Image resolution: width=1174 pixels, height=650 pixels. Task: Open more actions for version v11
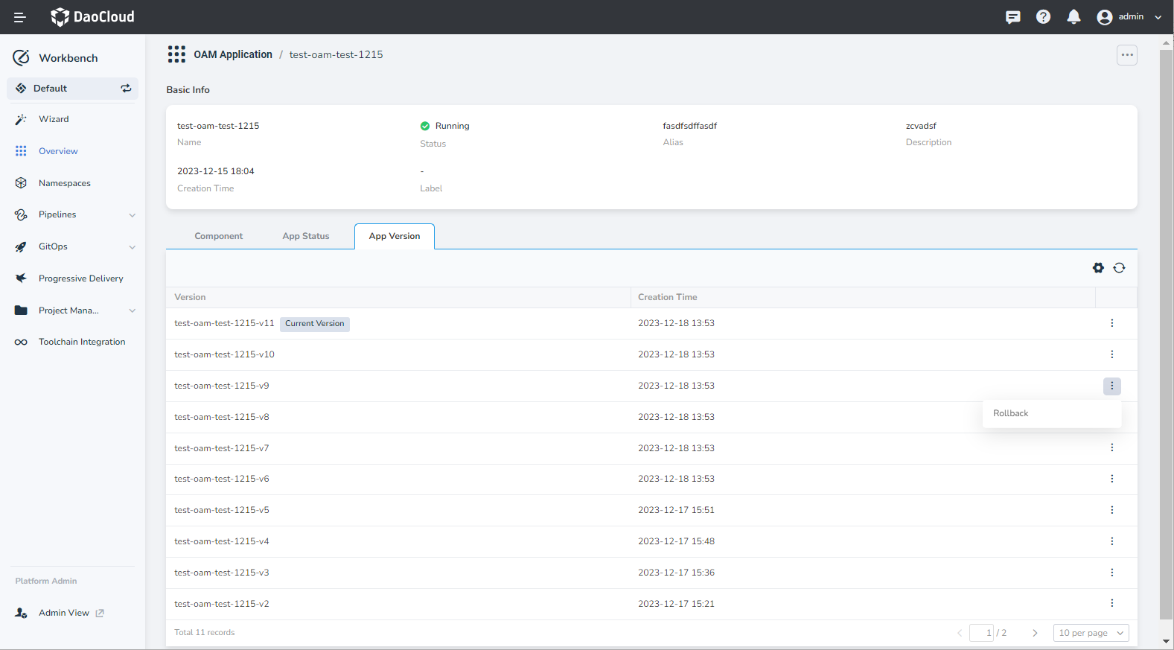1111,323
